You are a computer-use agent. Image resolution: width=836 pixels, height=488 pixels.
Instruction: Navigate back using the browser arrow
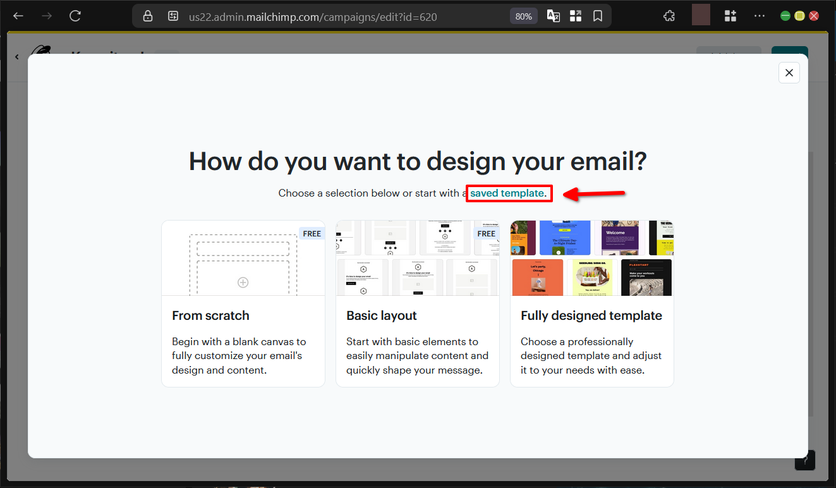coord(18,15)
